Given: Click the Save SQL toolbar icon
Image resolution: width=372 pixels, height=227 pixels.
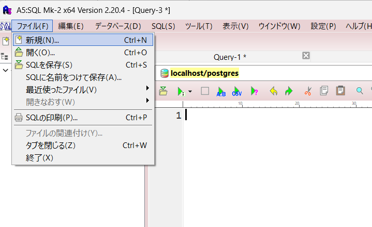Looking at the screenshot, I should [163, 91].
